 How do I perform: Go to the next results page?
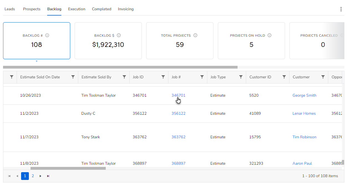41,176
